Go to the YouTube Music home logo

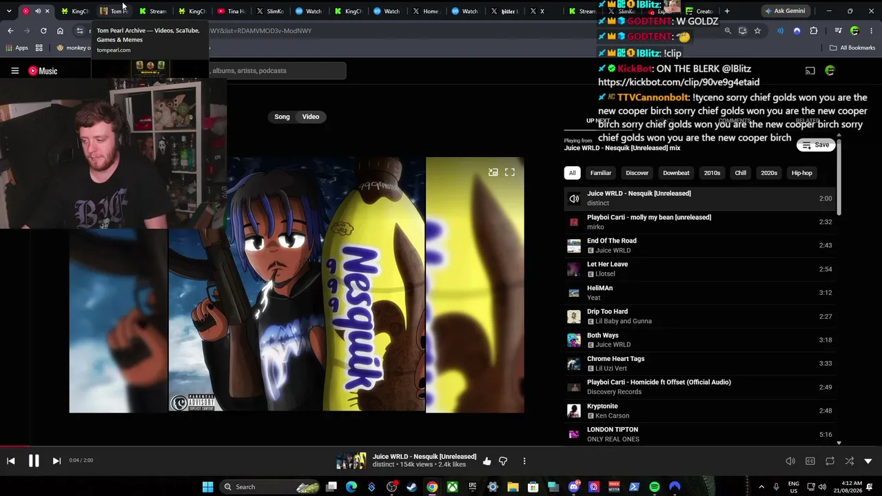pyautogui.click(x=43, y=71)
